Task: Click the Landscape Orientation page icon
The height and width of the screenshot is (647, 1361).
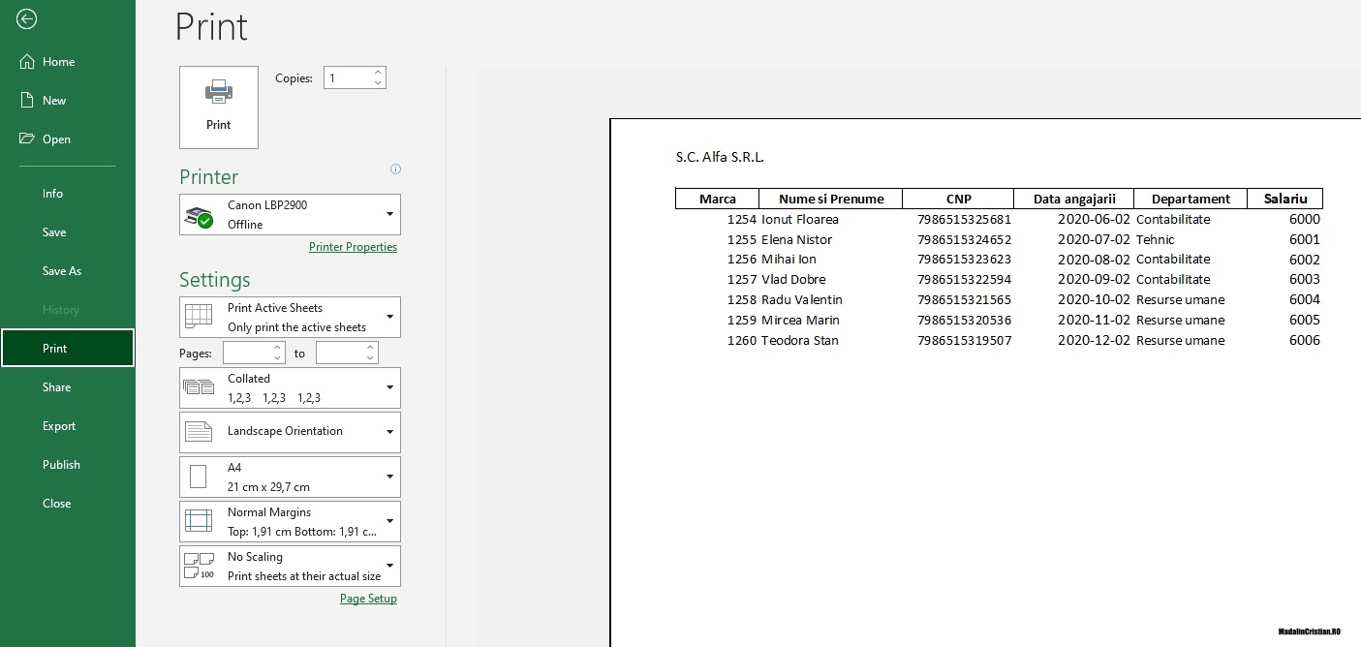Action: (199, 432)
